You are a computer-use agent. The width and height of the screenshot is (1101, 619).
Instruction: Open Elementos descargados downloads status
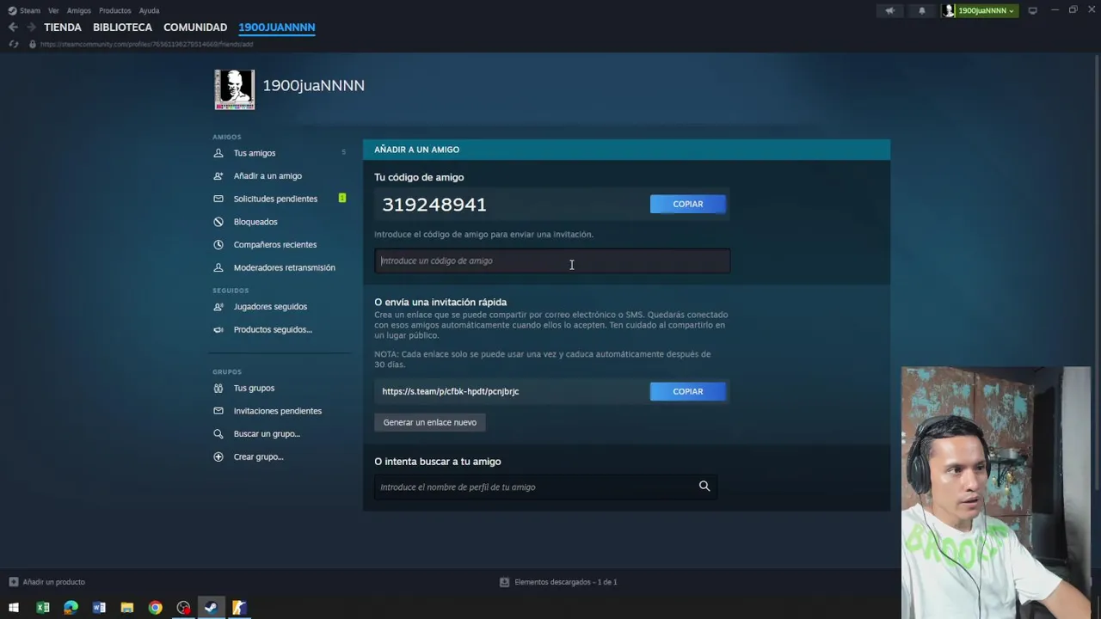558,582
